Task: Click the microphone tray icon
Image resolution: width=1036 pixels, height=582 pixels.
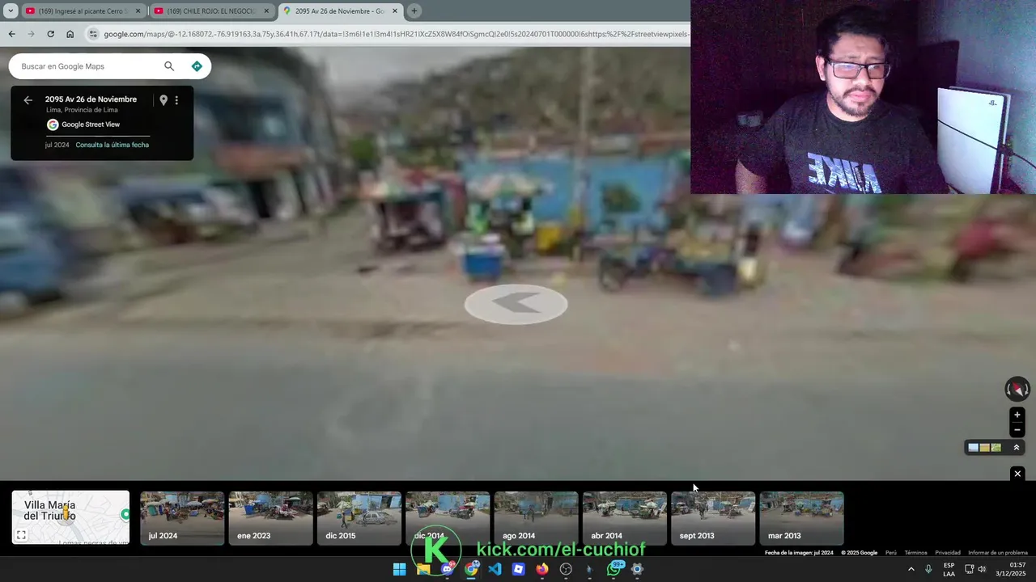Action: (928, 569)
